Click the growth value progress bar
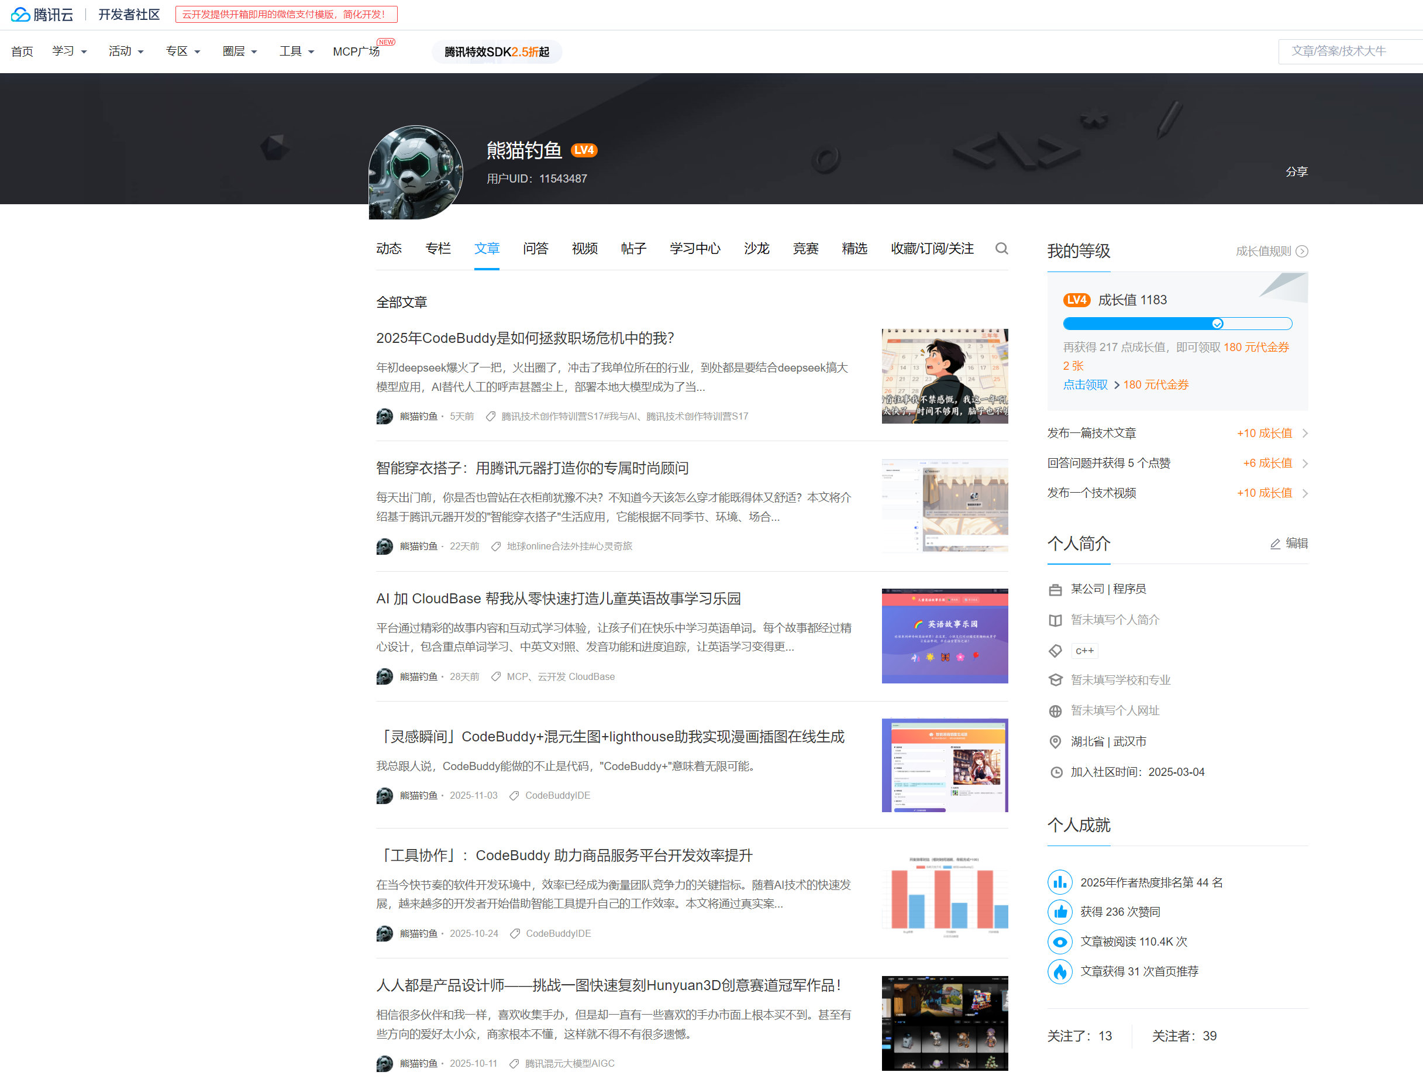 point(1177,324)
